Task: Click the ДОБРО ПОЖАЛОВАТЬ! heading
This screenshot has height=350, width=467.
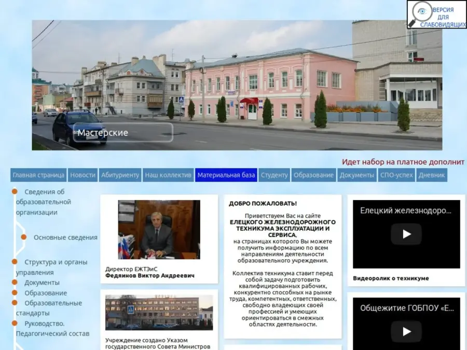Action: 263,204
